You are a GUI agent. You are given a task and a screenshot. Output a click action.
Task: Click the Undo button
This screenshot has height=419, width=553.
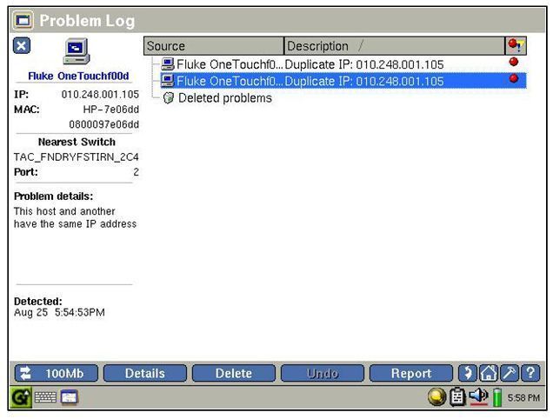coord(323,373)
